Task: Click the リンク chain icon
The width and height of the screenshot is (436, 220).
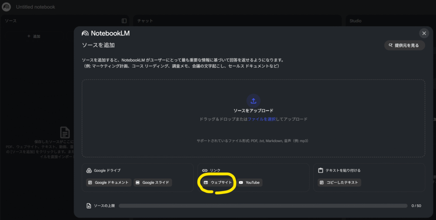Action: (x=205, y=171)
